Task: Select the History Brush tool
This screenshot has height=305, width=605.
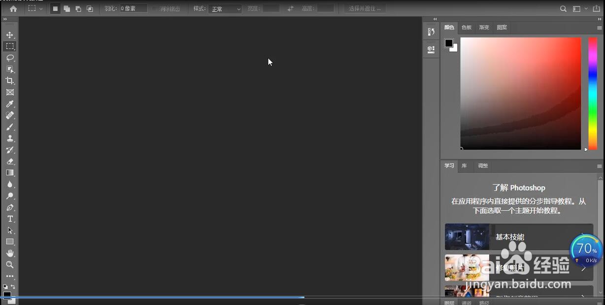Action: [10, 150]
